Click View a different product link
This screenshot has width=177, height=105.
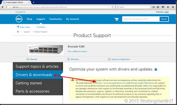pos(77,51)
